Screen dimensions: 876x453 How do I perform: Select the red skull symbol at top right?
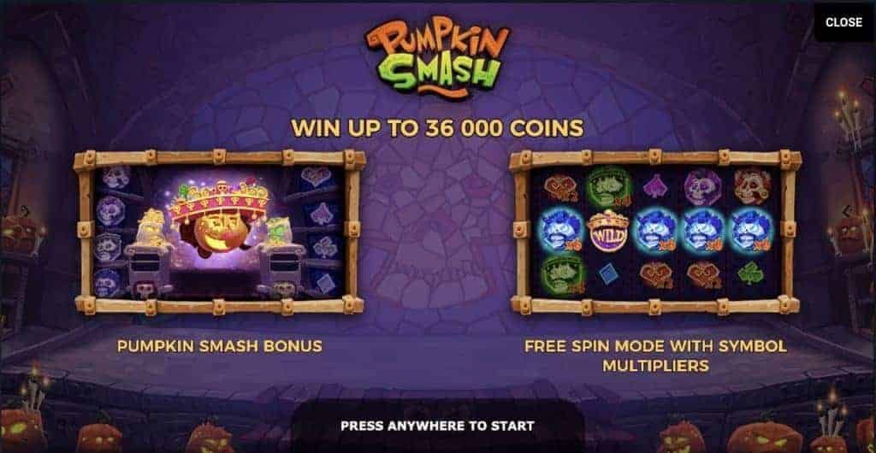[x=751, y=185]
